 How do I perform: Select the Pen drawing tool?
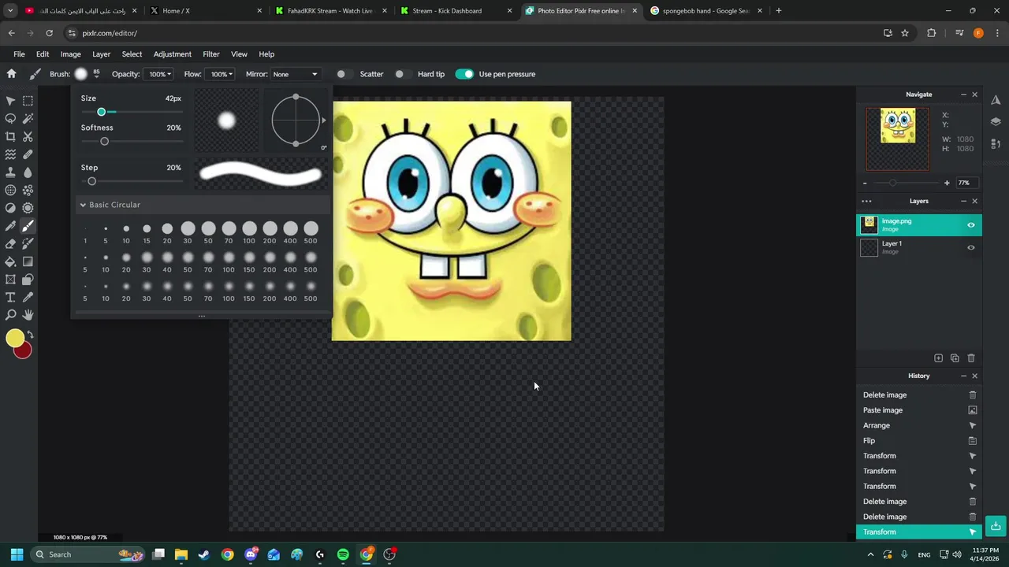pyautogui.click(x=10, y=226)
